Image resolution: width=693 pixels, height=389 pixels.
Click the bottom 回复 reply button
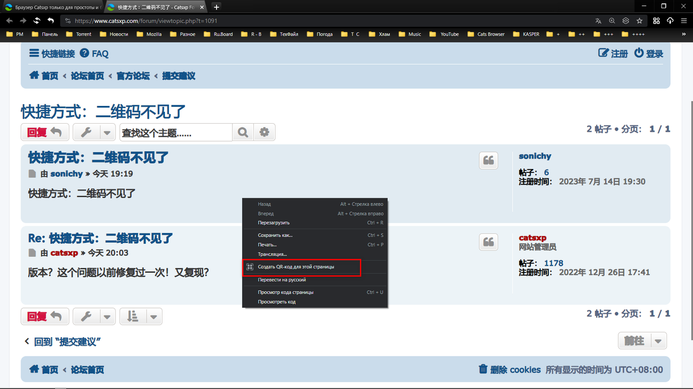pyautogui.click(x=45, y=317)
